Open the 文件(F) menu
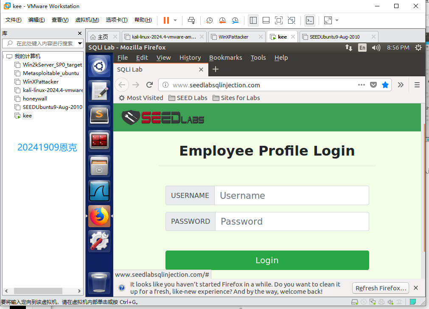The image size is (429, 309). [13, 20]
